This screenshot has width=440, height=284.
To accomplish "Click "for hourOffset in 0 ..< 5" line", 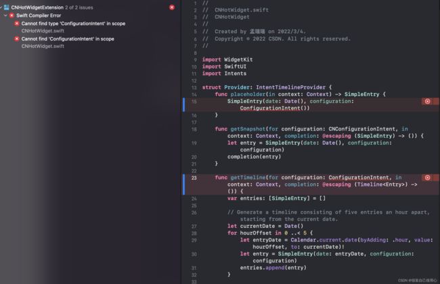I will pyautogui.click(x=270, y=233).
